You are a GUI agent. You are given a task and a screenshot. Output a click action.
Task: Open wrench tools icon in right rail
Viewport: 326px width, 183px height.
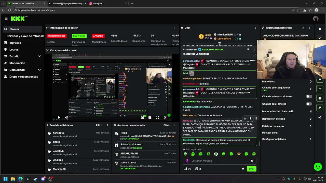click(320, 108)
